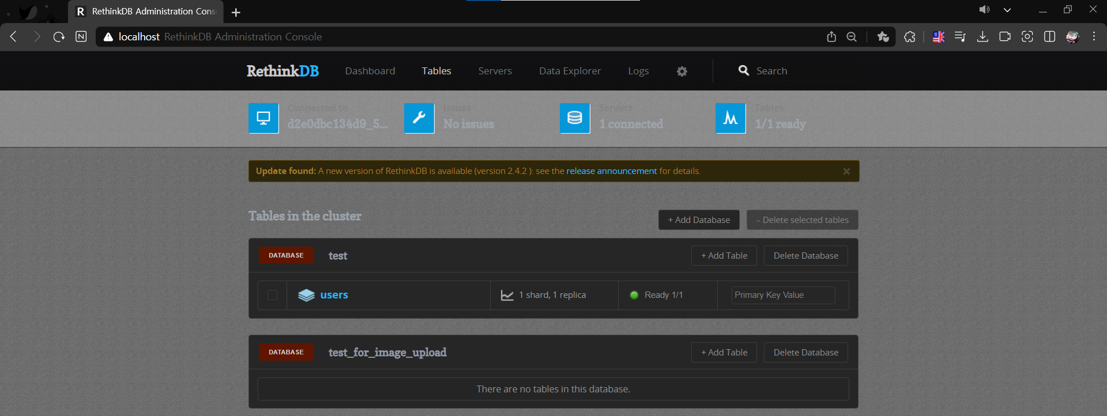The width and height of the screenshot is (1107, 416).
Task: Click the test_for_image_upload database name
Action: coord(387,353)
